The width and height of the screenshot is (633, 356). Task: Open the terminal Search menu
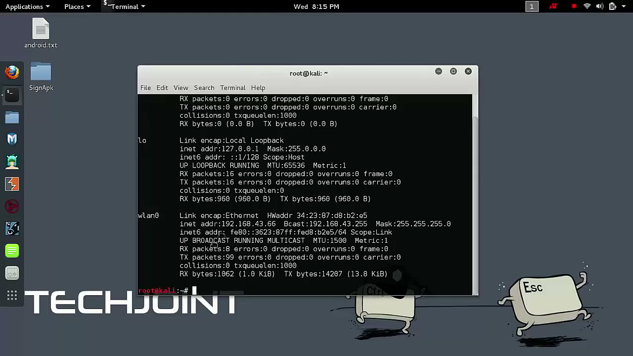[x=204, y=88]
